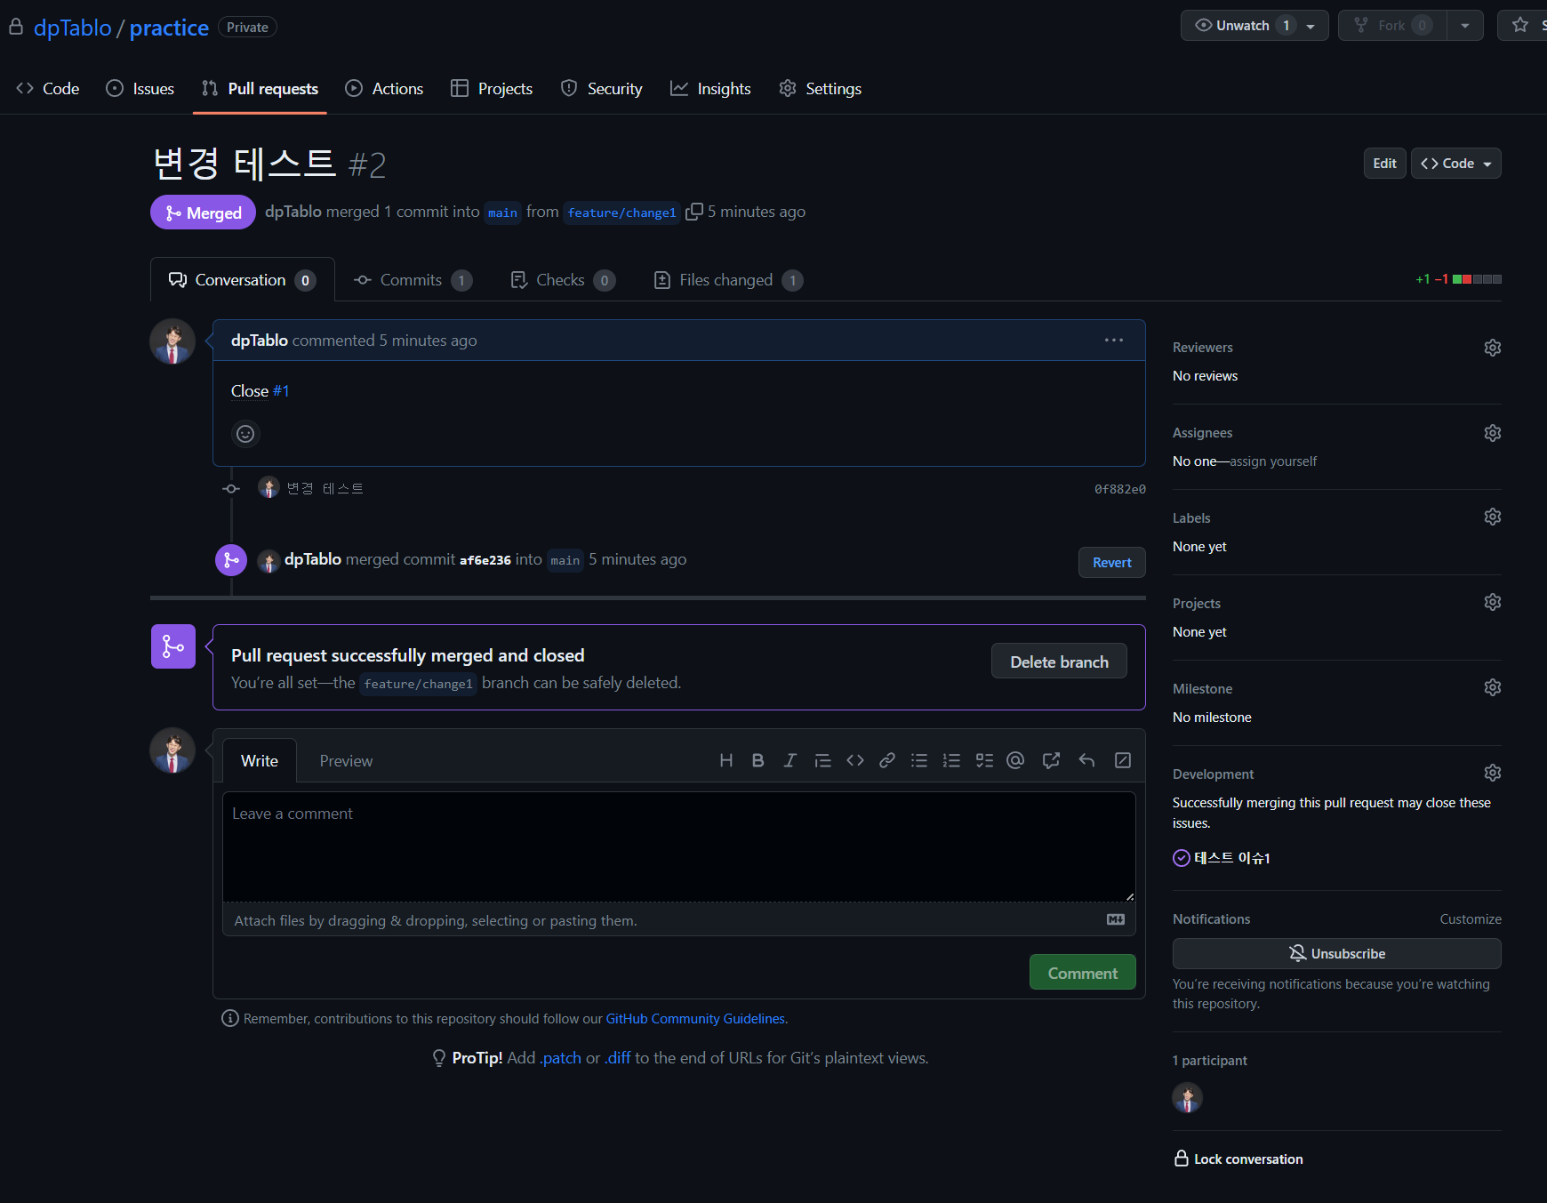Lock conversation link in sidebar
The image size is (1547, 1203).
(x=1238, y=1159)
